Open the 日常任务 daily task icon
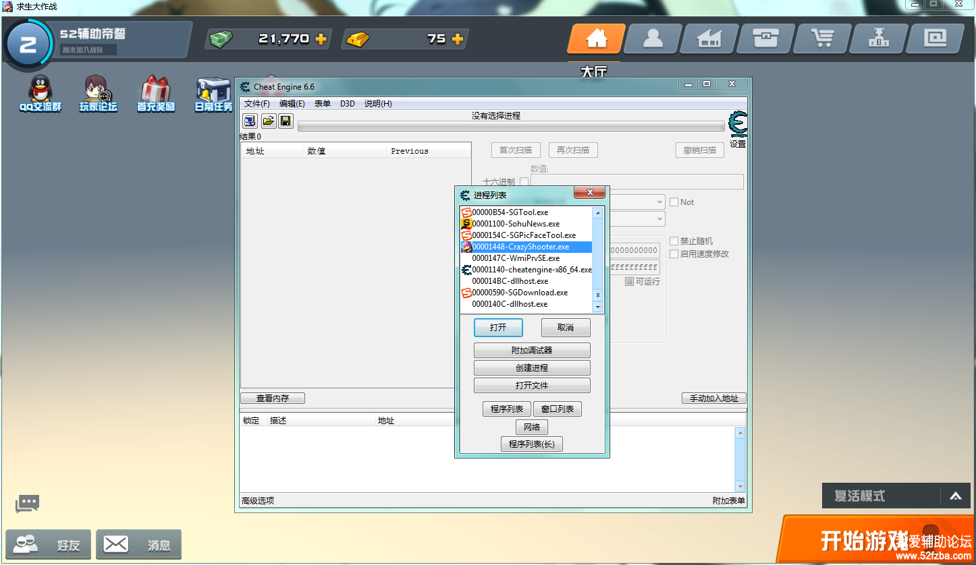Screen dimensions: 976x565 pos(213,94)
